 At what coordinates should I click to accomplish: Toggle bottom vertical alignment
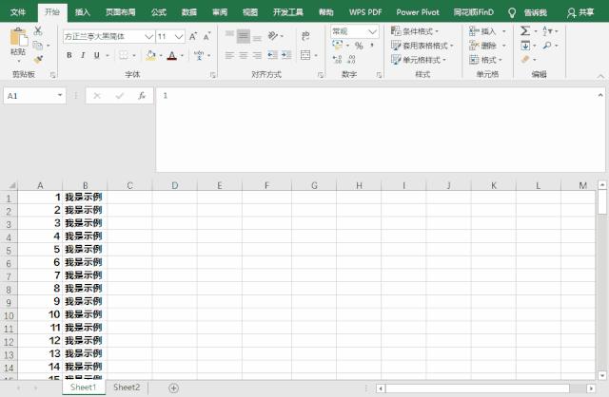(257, 38)
